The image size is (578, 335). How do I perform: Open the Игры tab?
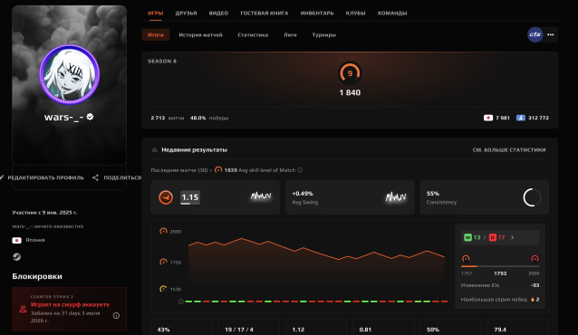coord(155,13)
